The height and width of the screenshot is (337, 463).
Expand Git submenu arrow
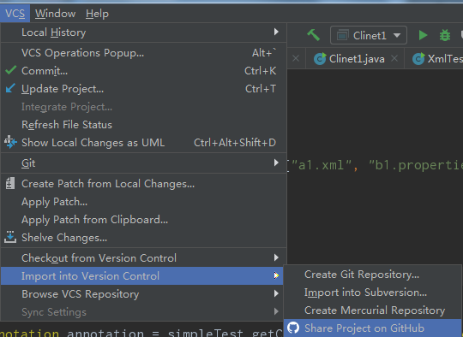276,163
